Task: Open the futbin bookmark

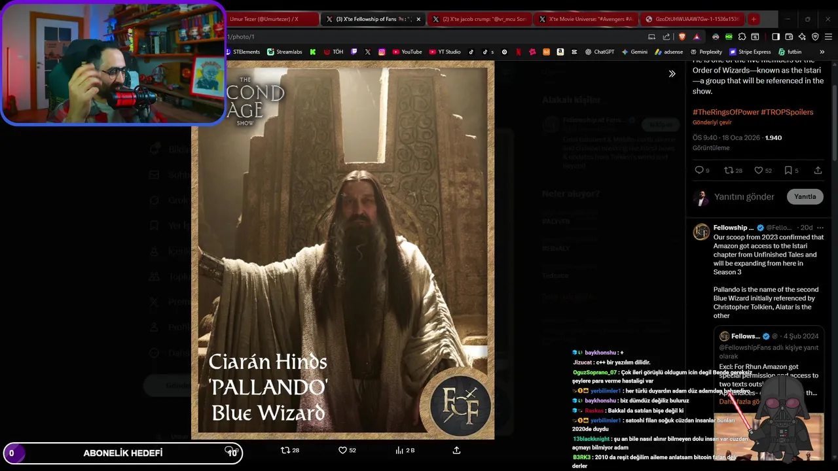Action: tap(790, 52)
